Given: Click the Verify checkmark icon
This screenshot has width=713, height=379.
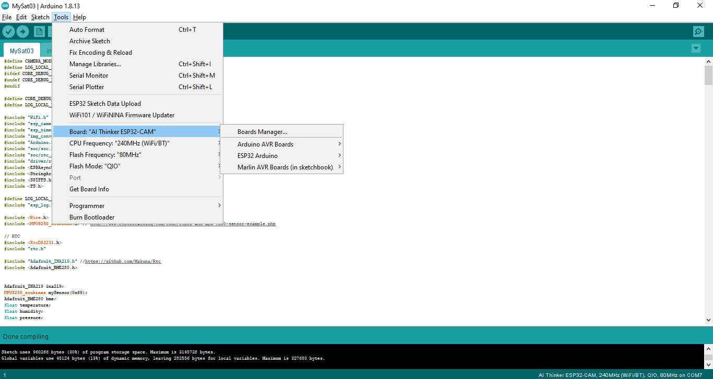Looking at the screenshot, I should pos(8,32).
